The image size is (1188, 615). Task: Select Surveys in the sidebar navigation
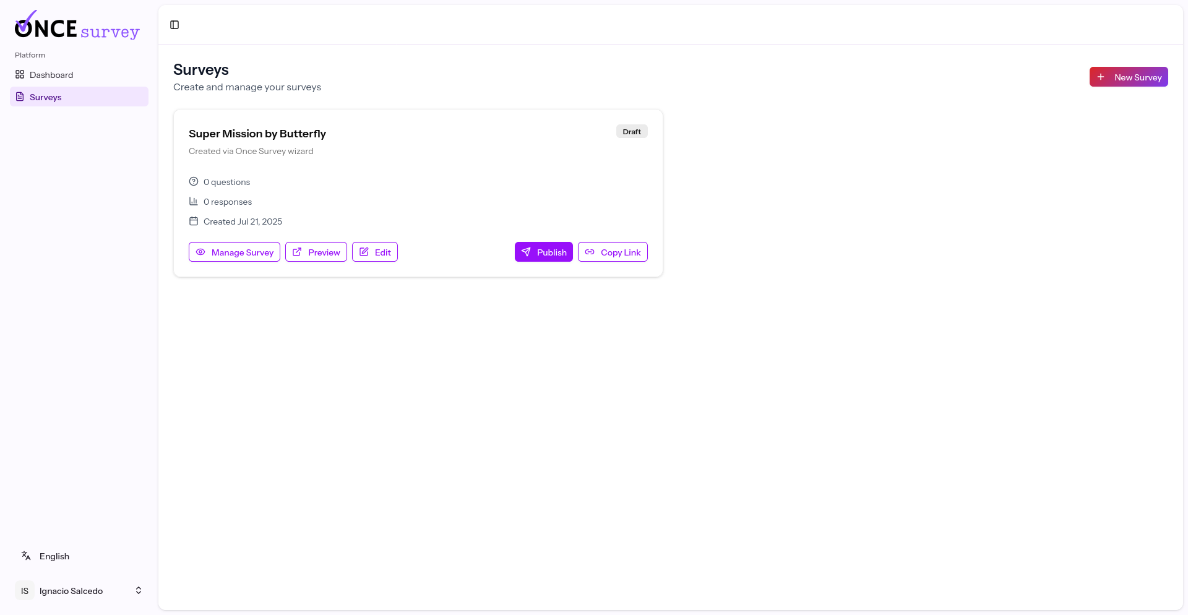point(46,97)
